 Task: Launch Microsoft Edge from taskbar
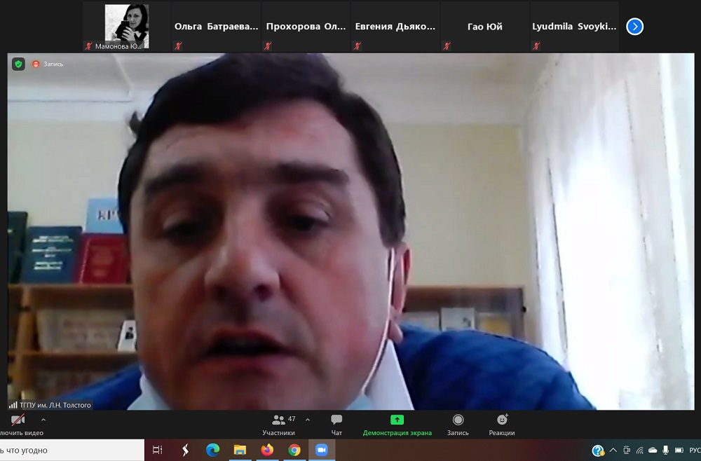pyautogui.click(x=212, y=450)
